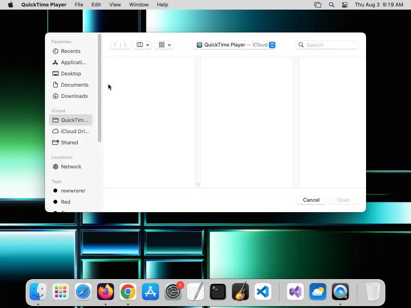Image resolution: width=411 pixels, height=308 pixels.
Task: Select Desktop in the sidebar
Action: click(71, 74)
